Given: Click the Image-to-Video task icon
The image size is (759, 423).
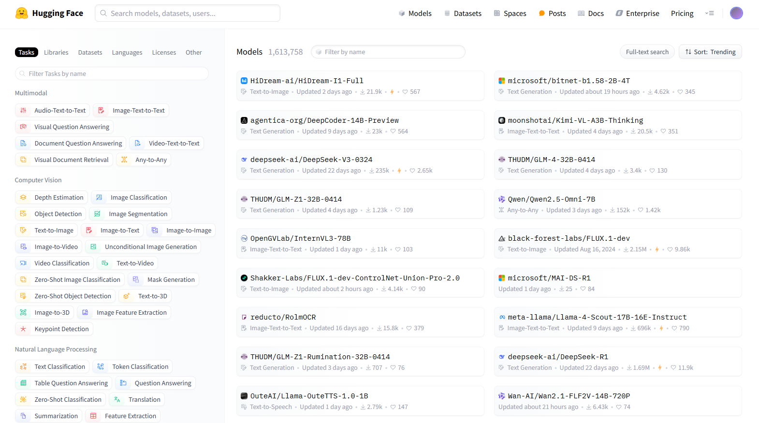Looking at the screenshot, I should coord(23,247).
